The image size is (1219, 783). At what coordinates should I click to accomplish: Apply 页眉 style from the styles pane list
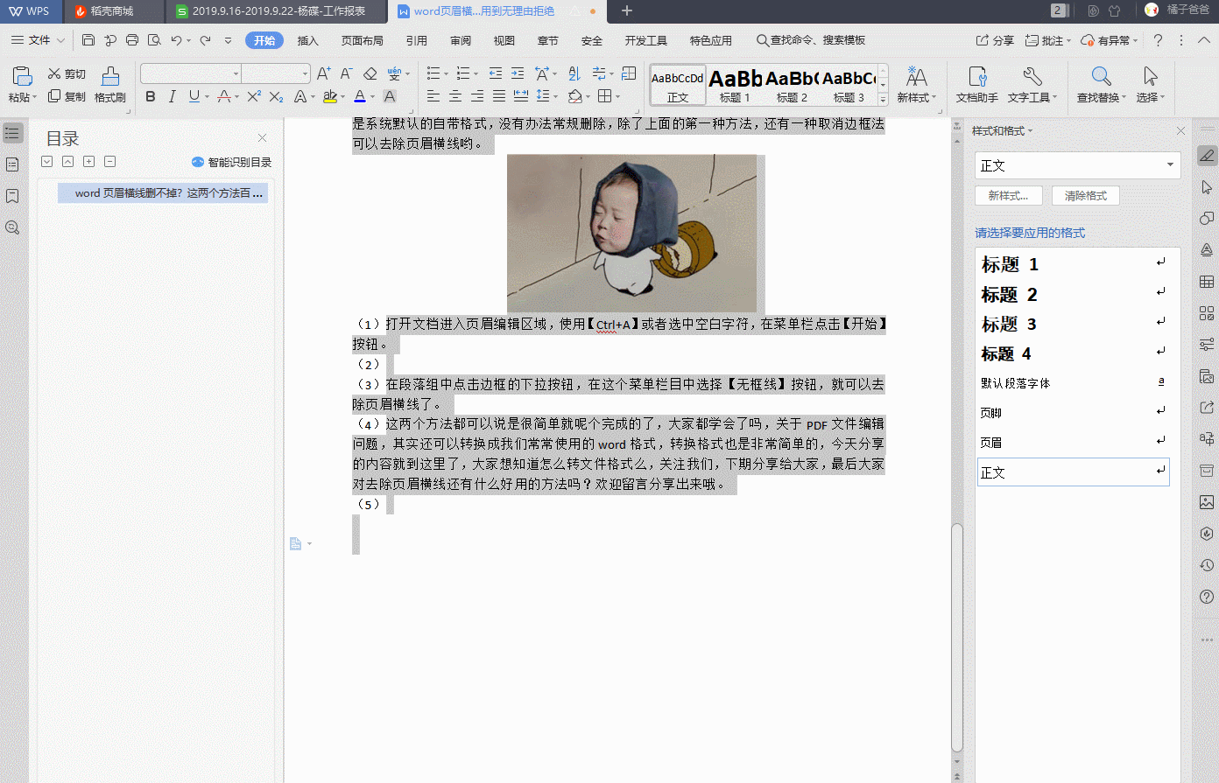[1073, 443]
